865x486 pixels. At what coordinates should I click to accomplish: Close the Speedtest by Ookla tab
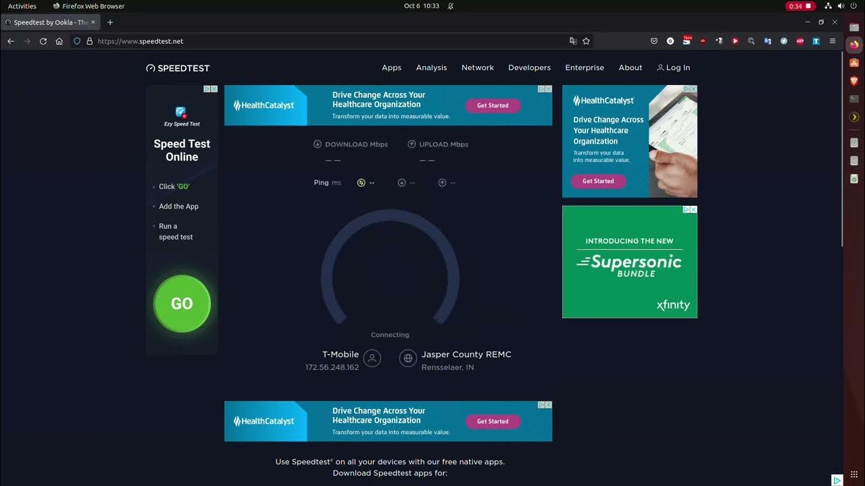click(93, 22)
